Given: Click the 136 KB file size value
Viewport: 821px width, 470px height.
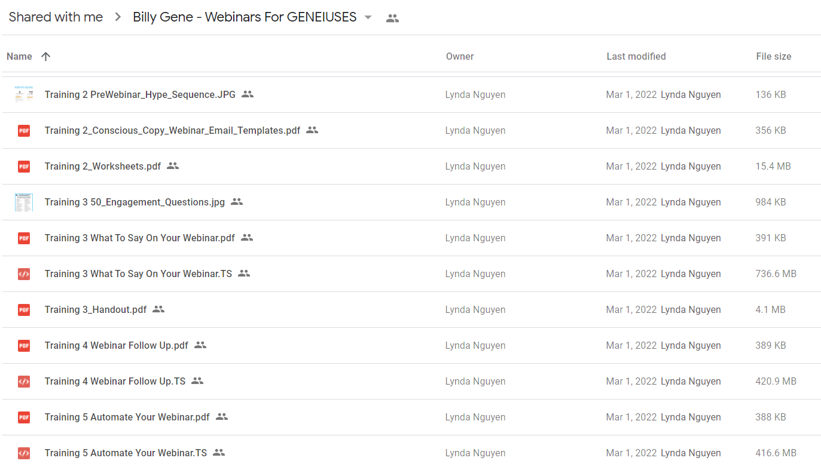Looking at the screenshot, I should coord(771,94).
